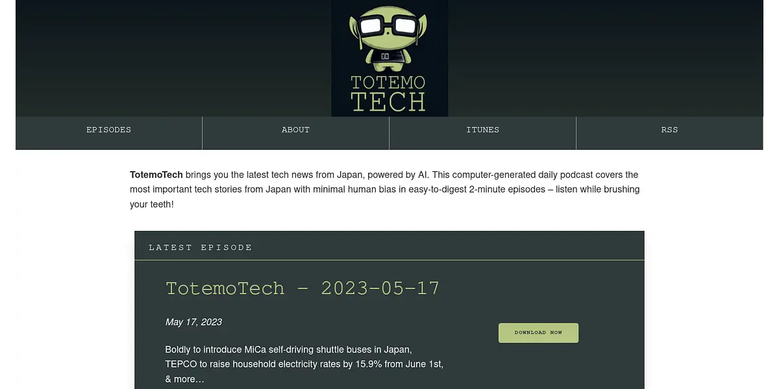
Task: Open the RSS feed link
Action: [x=669, y=130]
